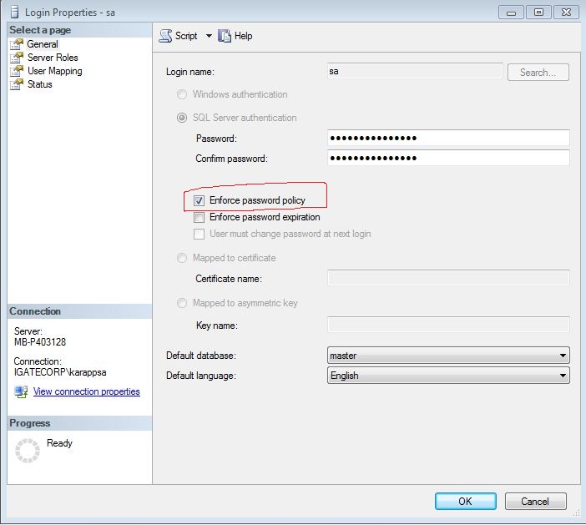
Task: Close the Login Properties dialog
Action: pyautogui.click(x=566, y=13)
